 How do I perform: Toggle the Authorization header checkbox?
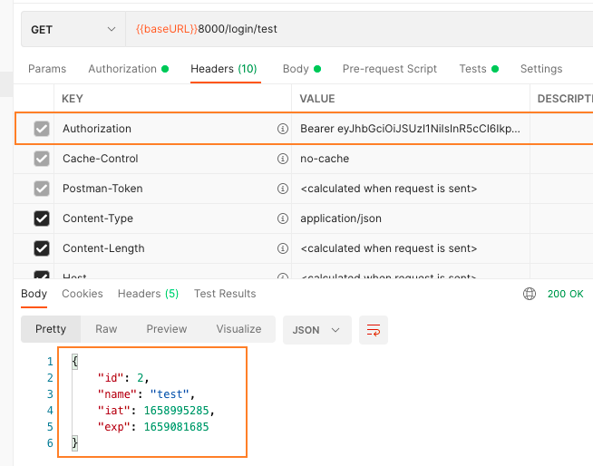pyautogui.click(x=42, y=129)
